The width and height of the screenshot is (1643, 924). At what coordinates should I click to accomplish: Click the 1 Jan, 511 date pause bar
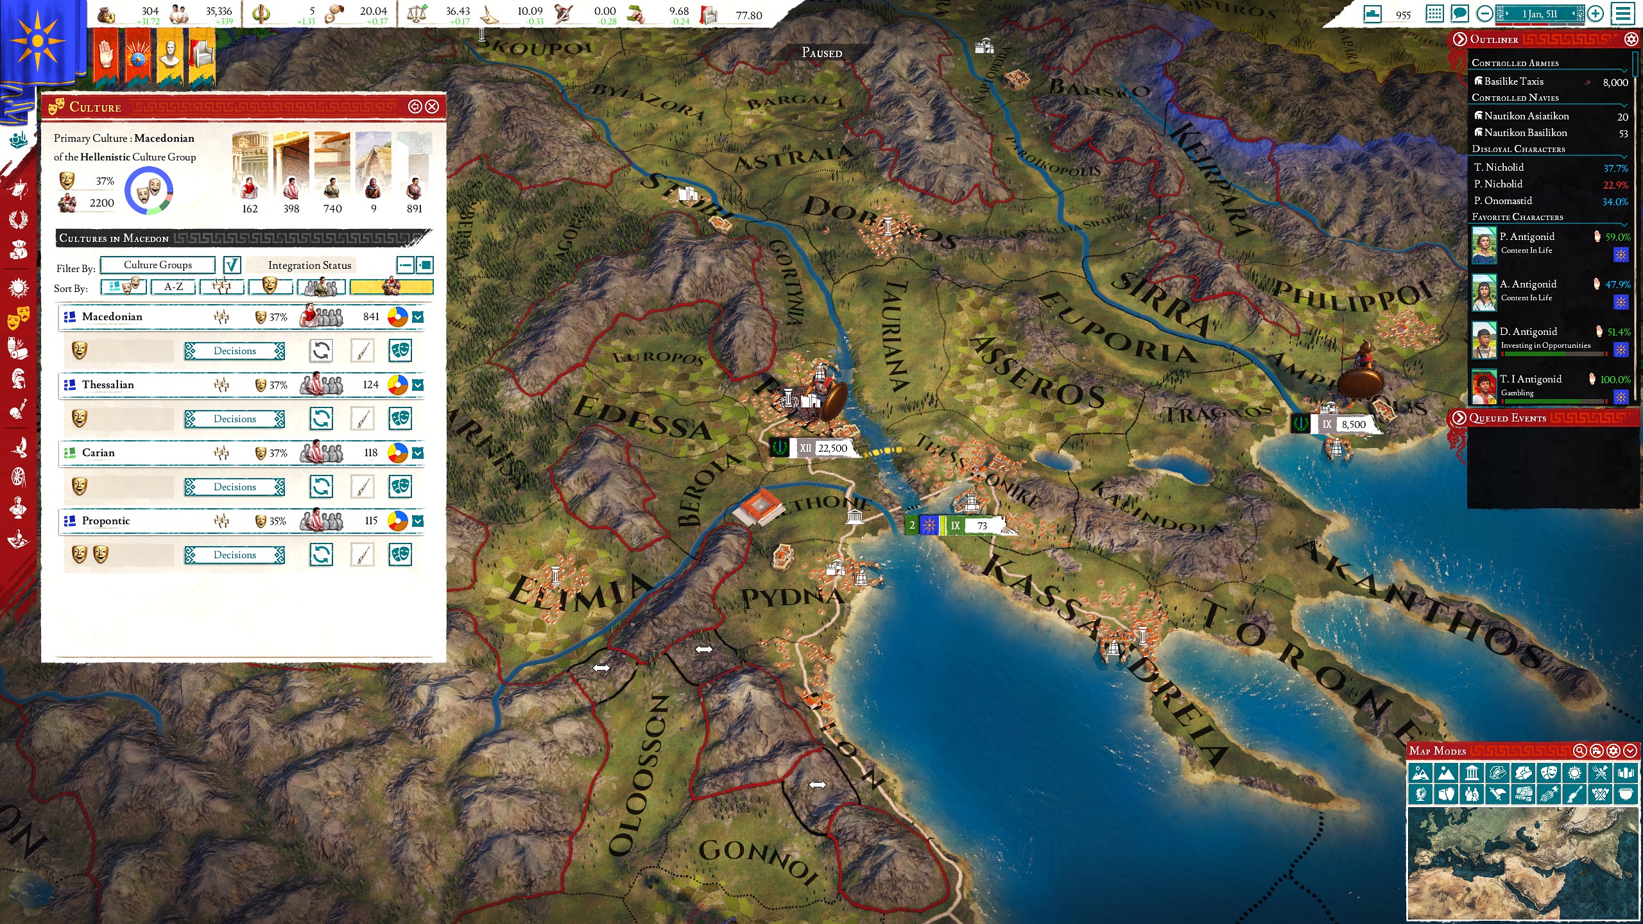point(1540,13)
